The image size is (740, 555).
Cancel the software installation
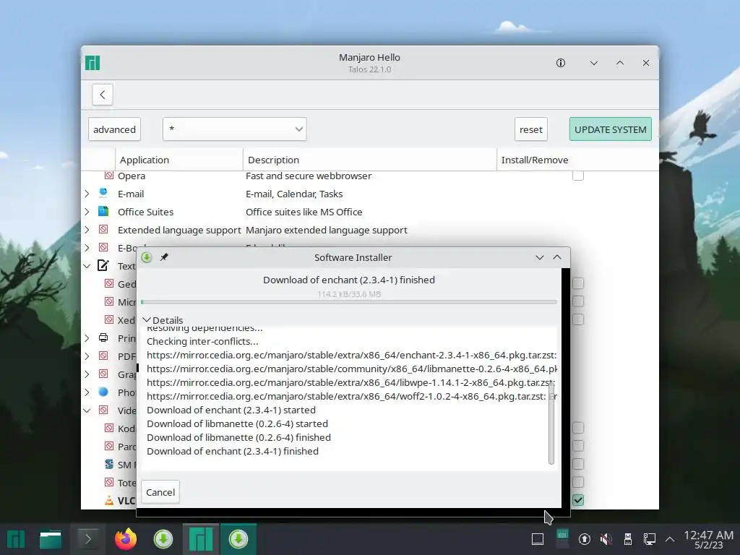click(160, 492)
